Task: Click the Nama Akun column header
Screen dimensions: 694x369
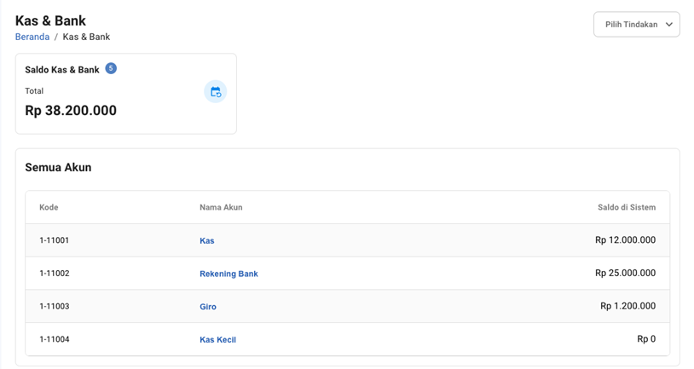Action: click(221, 207)
